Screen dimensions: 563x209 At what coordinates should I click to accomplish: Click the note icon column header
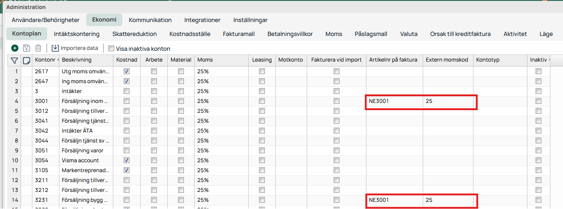pos(27,60)
